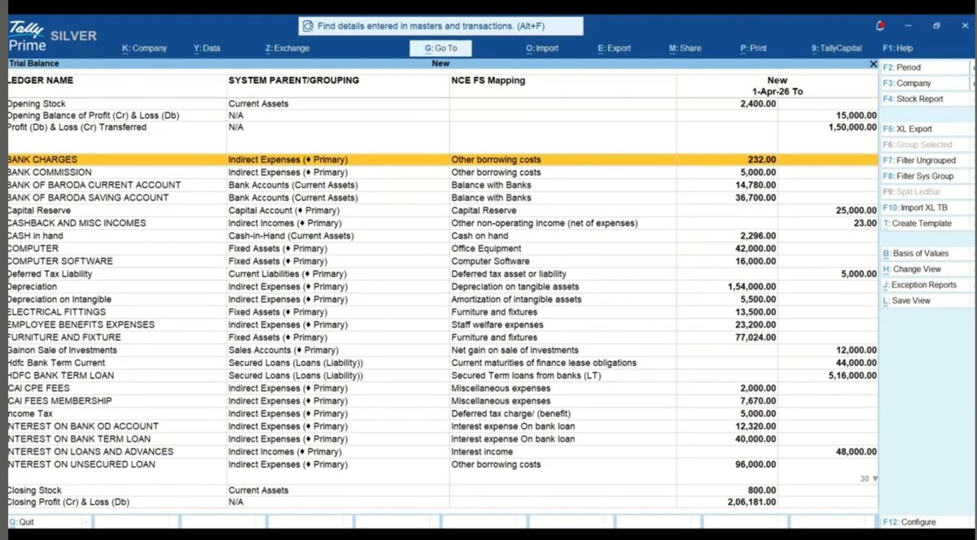Click Q: Quit button
This screenshot has height=540, width=977.
pos(46,522)
